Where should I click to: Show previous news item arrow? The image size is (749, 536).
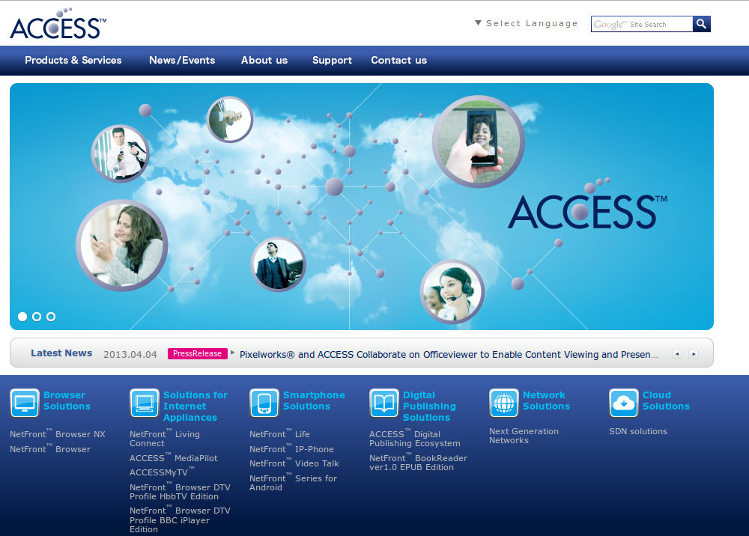[677, 353]
